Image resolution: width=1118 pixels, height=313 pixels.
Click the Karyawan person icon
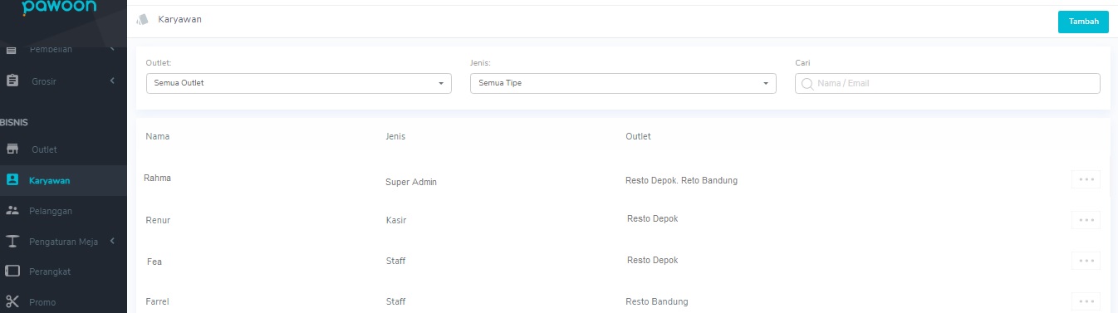[12, 180]
